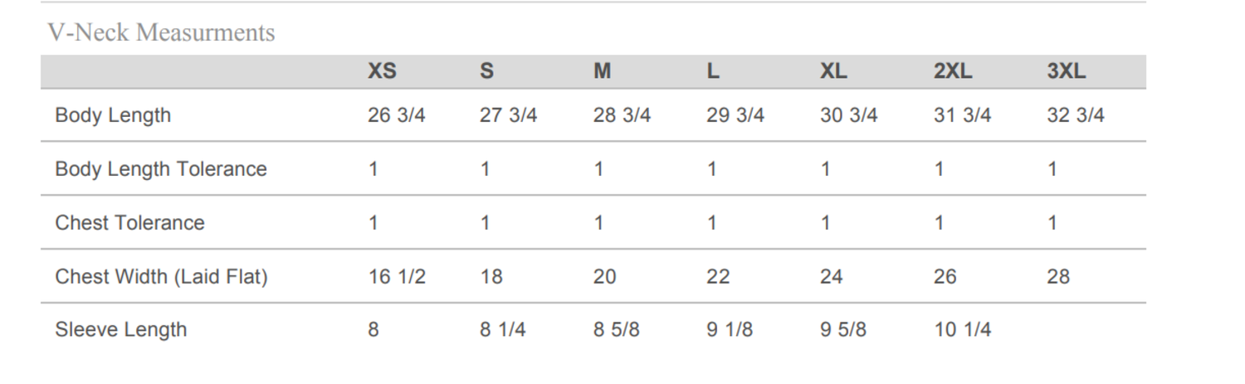
Task: Click the V-Neck Measurments table title
Action: tap(161, 33)
